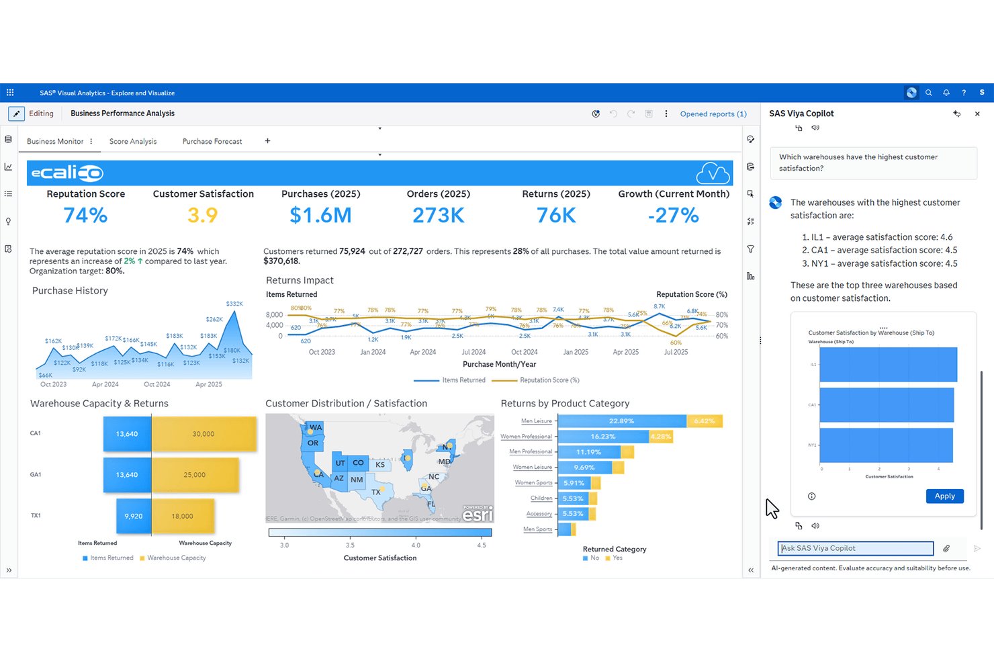Image resolution: width=994 pixels, height=663 pixels.
Task: Open the Data pane in left sidebar
Action: pyautogui.click(x=8, y=139)
